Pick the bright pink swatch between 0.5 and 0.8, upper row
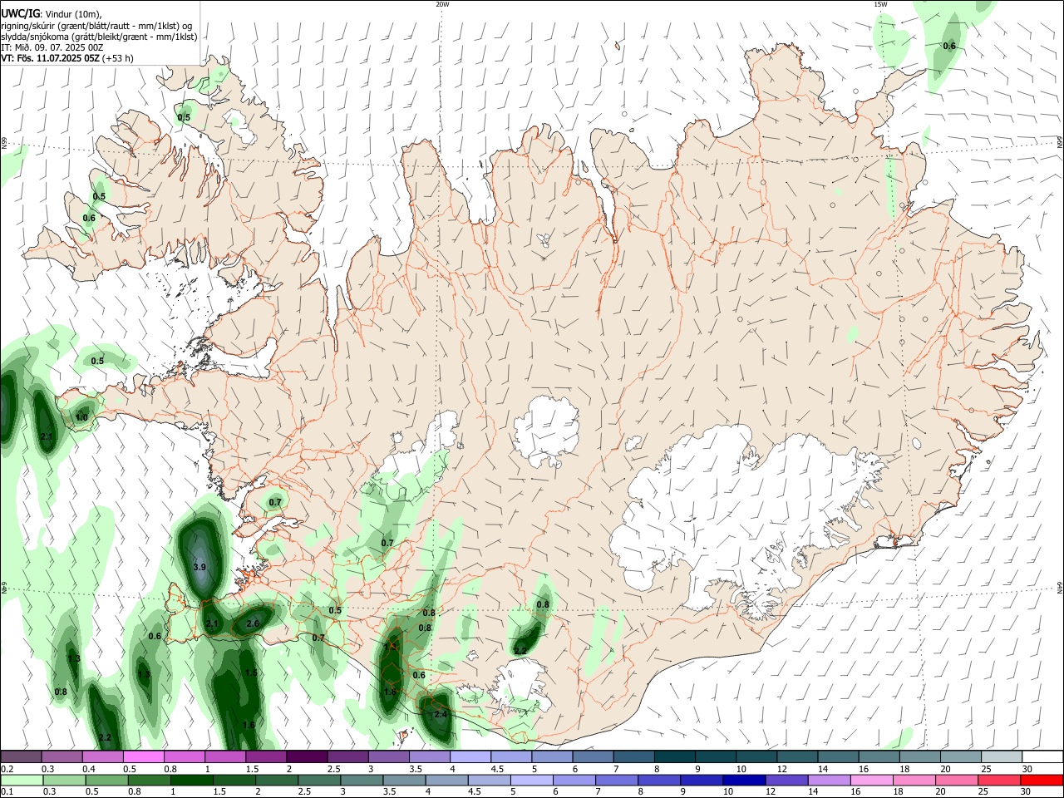Viewport: 1064px width, 798px height. [x=143, y=757]
